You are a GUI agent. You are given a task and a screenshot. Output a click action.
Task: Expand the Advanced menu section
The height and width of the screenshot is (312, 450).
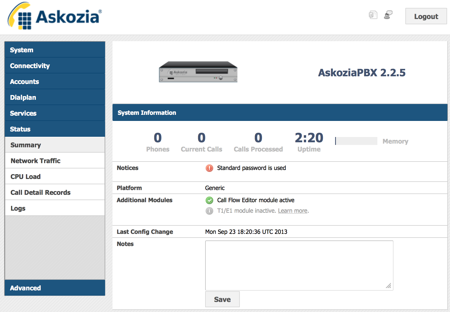point(55,288)
